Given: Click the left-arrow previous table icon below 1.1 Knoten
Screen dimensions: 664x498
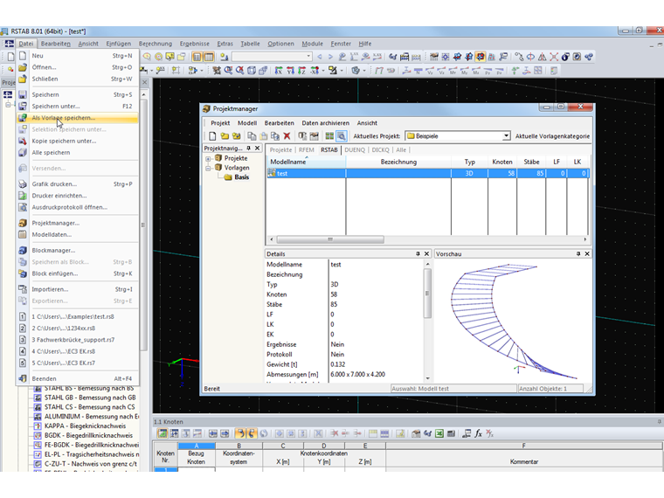Looking at the screenshot, I should [x=213, y=433].
